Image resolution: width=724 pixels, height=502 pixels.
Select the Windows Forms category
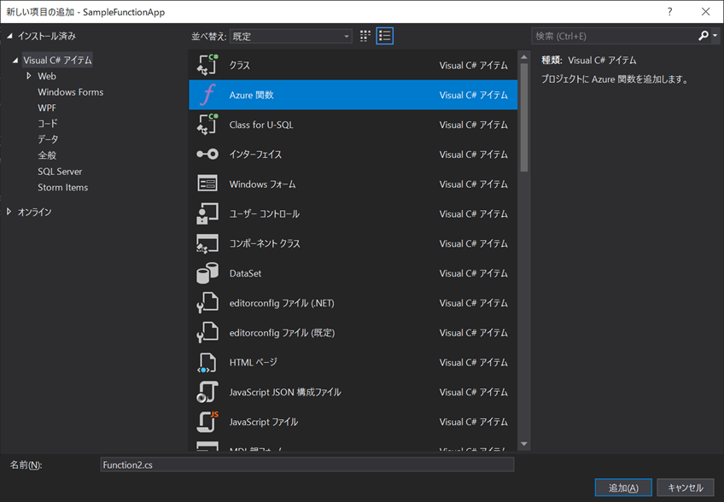pyautogui.click(x=71, y=92)
